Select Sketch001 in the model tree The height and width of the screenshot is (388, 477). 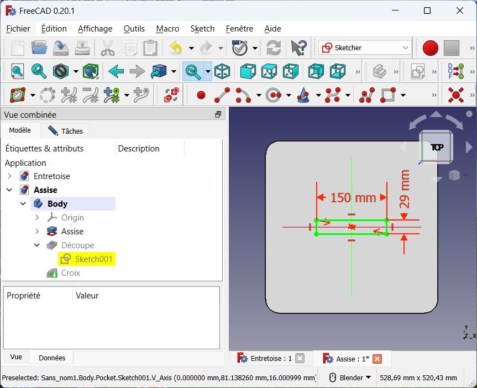93,259
